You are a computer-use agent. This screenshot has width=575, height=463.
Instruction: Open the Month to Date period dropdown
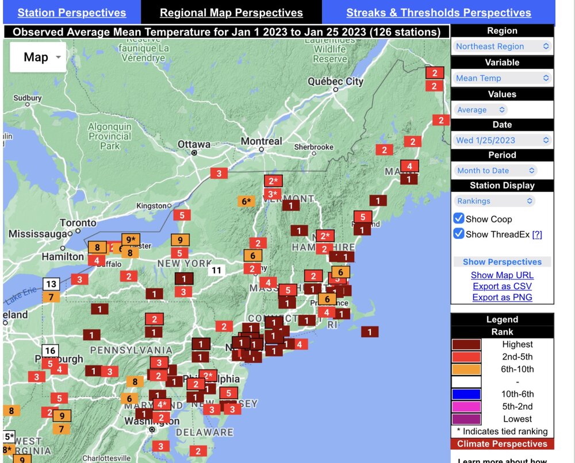[x=496, y=171]
